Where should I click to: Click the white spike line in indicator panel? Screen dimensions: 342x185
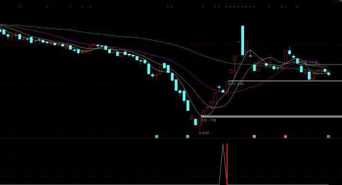[x=223, y=164]
